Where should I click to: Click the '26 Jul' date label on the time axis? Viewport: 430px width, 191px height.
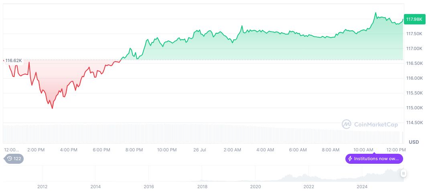click(x=199, y=150)
